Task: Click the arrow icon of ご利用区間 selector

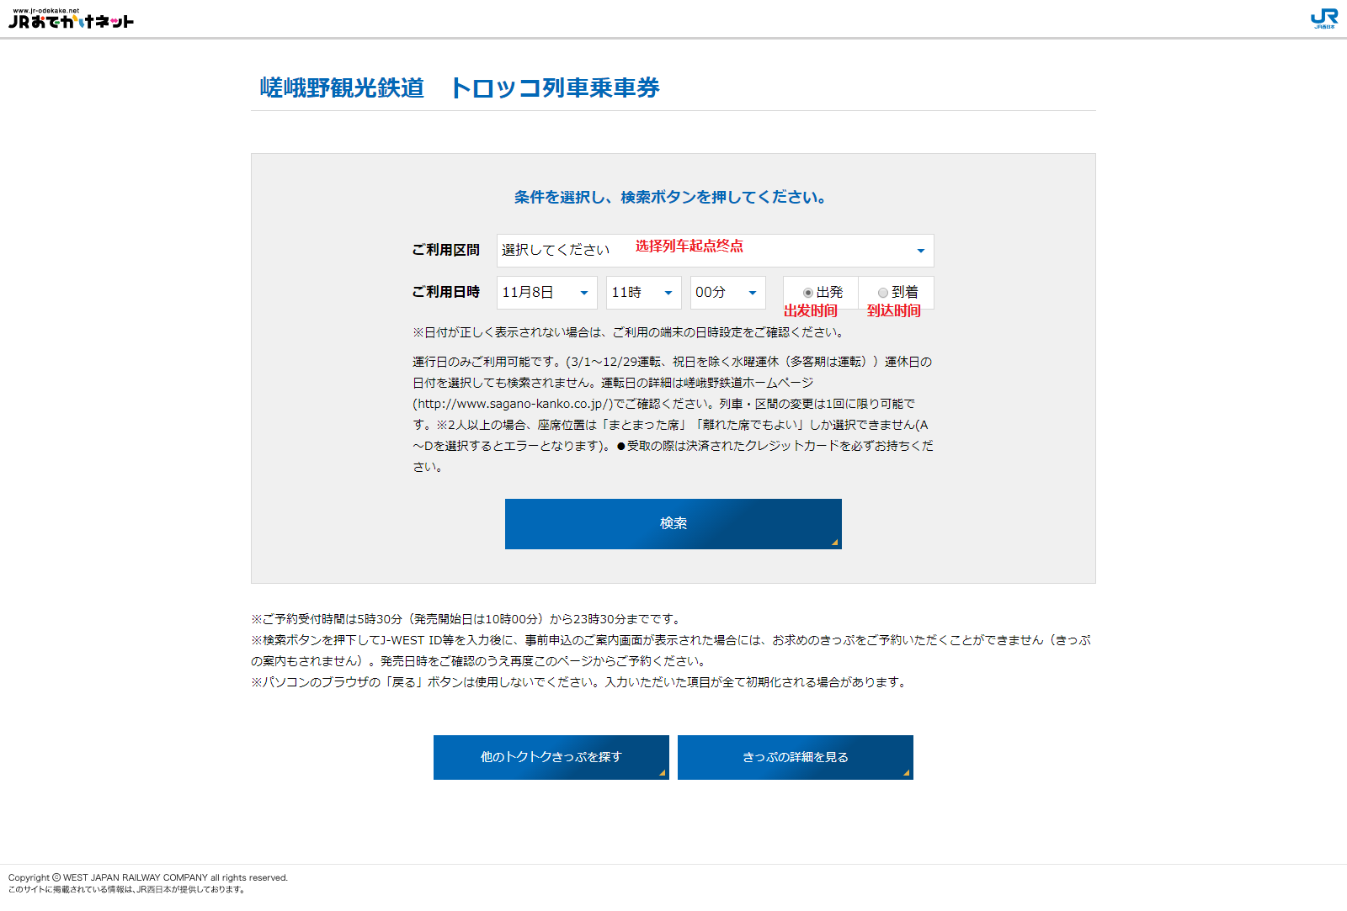Action: click(920, 251)
